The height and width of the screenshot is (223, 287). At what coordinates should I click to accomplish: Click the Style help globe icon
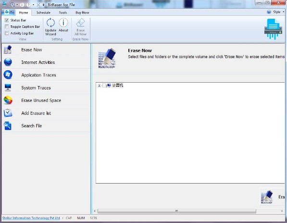(x=269, y=12)
